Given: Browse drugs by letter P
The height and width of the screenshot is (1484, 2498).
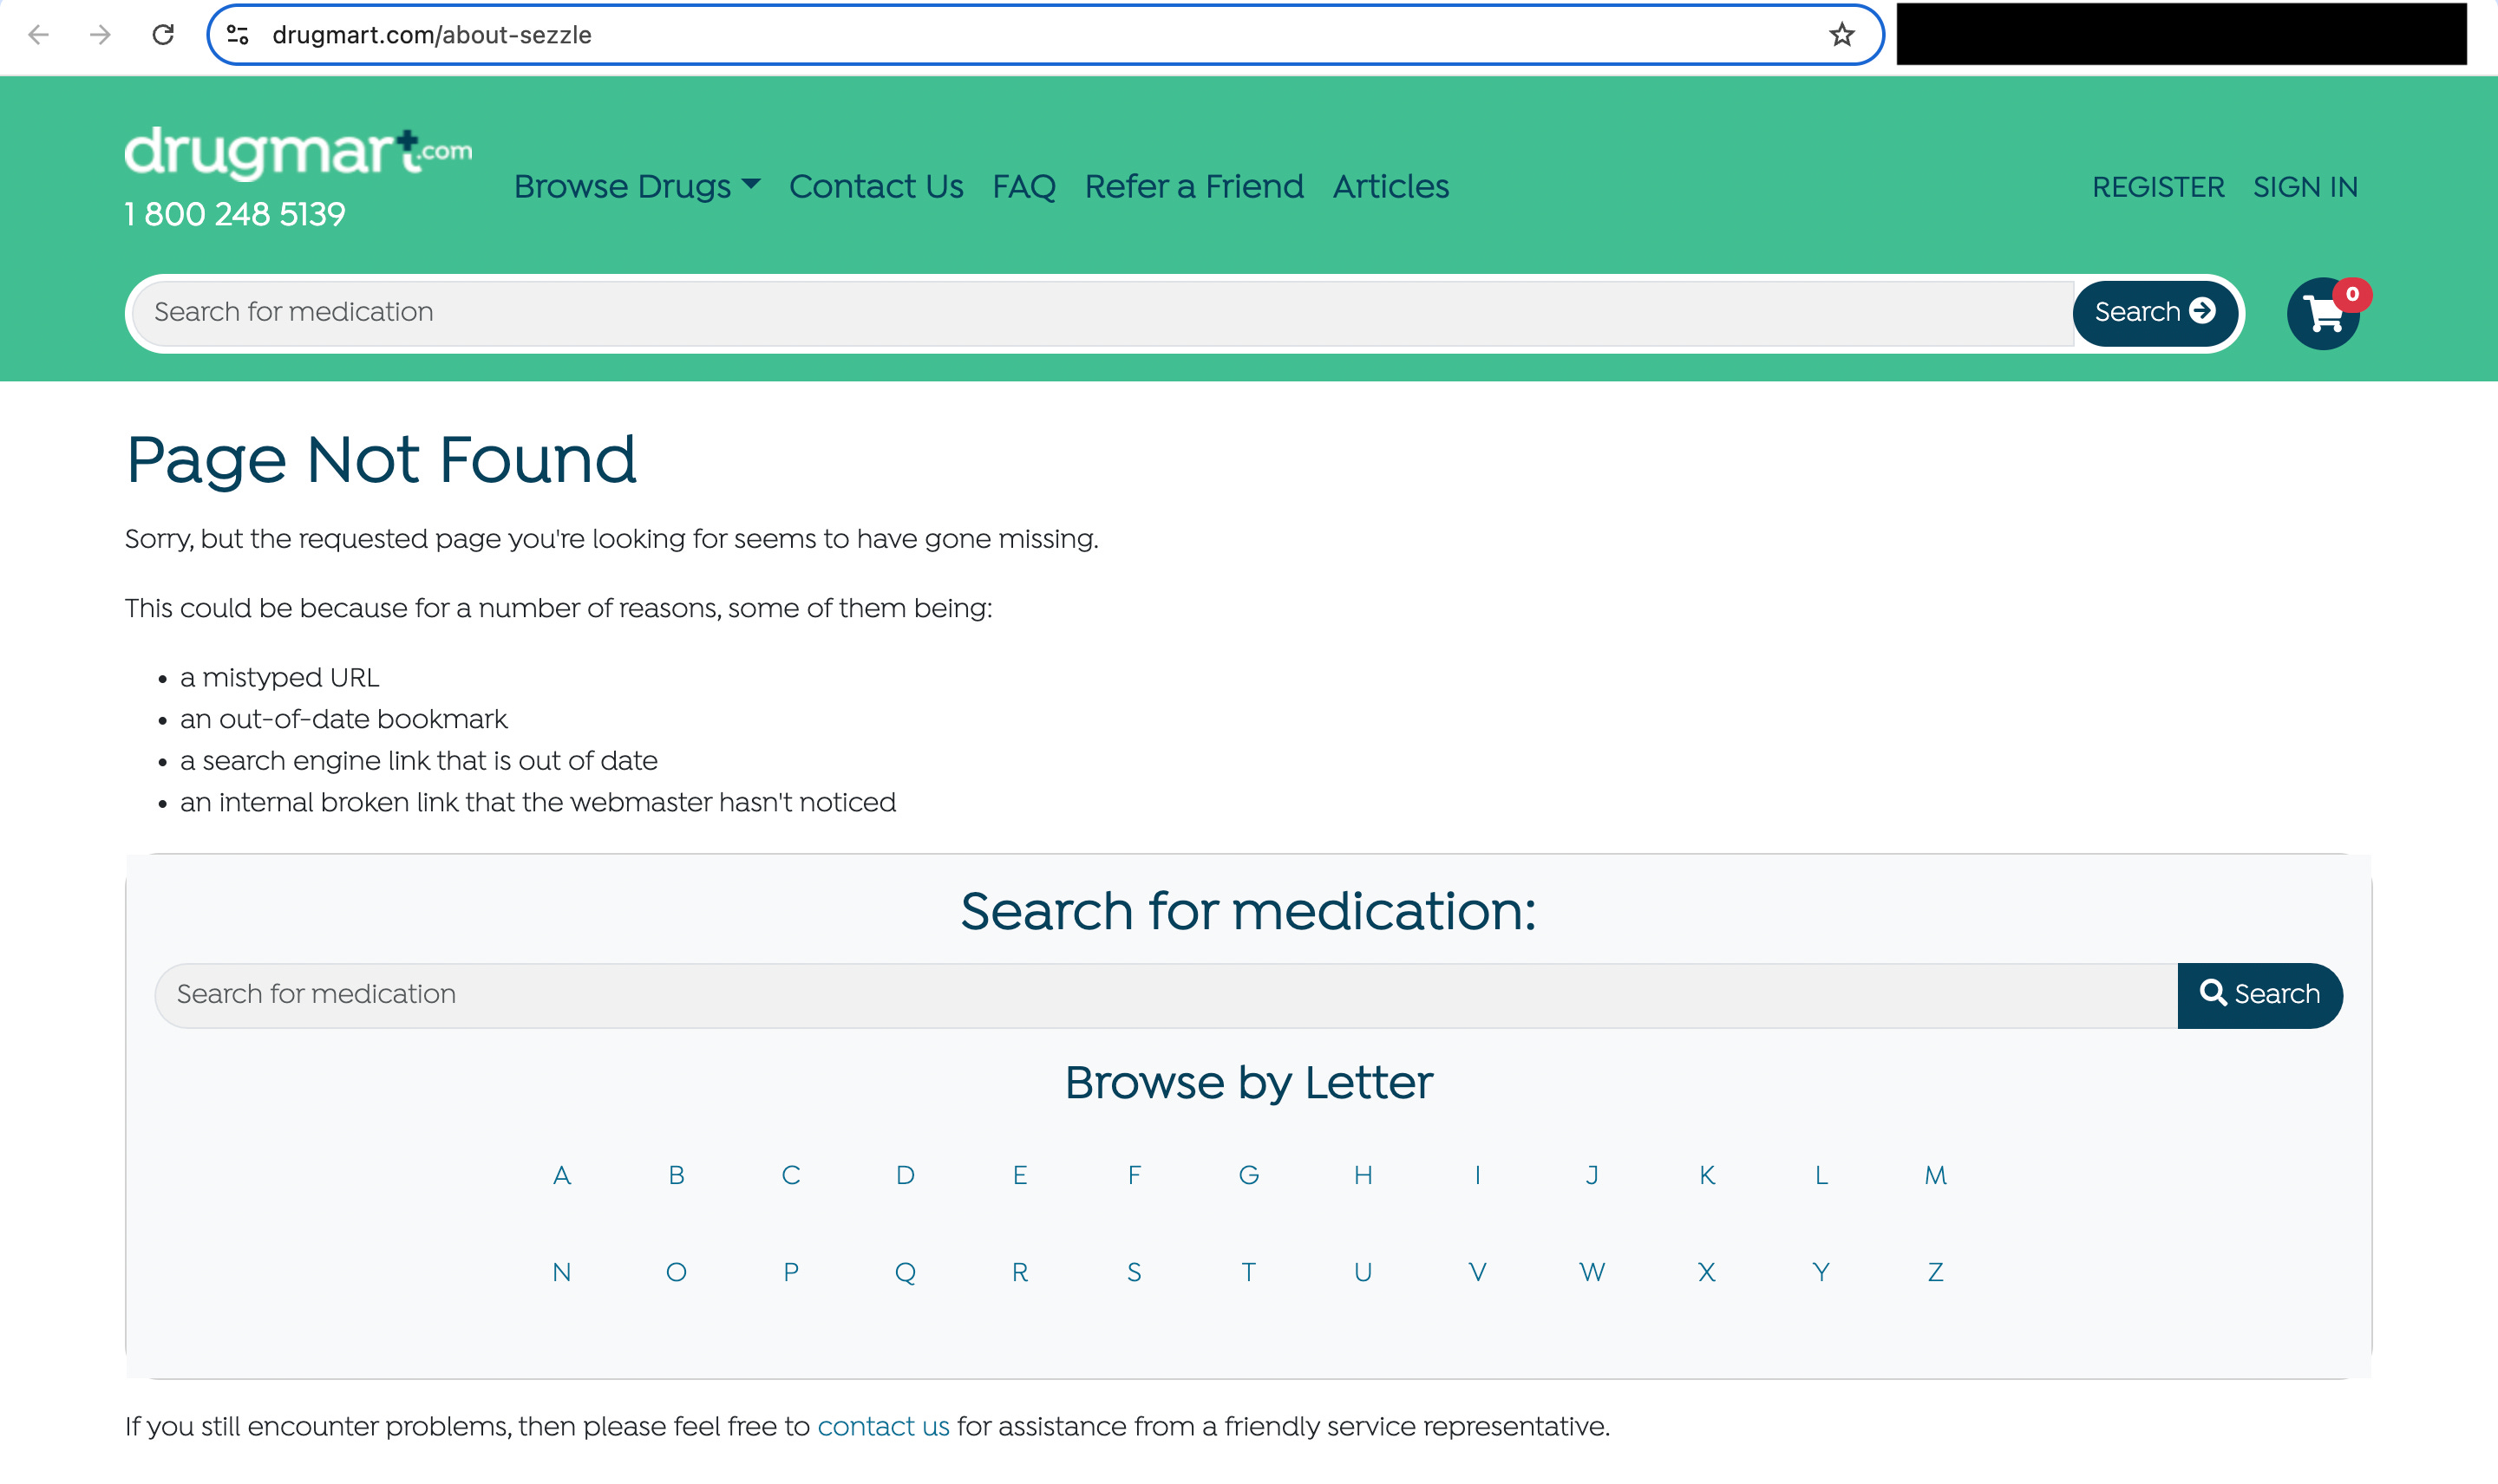Looking at the screenshot, I should pos(791,1273).
